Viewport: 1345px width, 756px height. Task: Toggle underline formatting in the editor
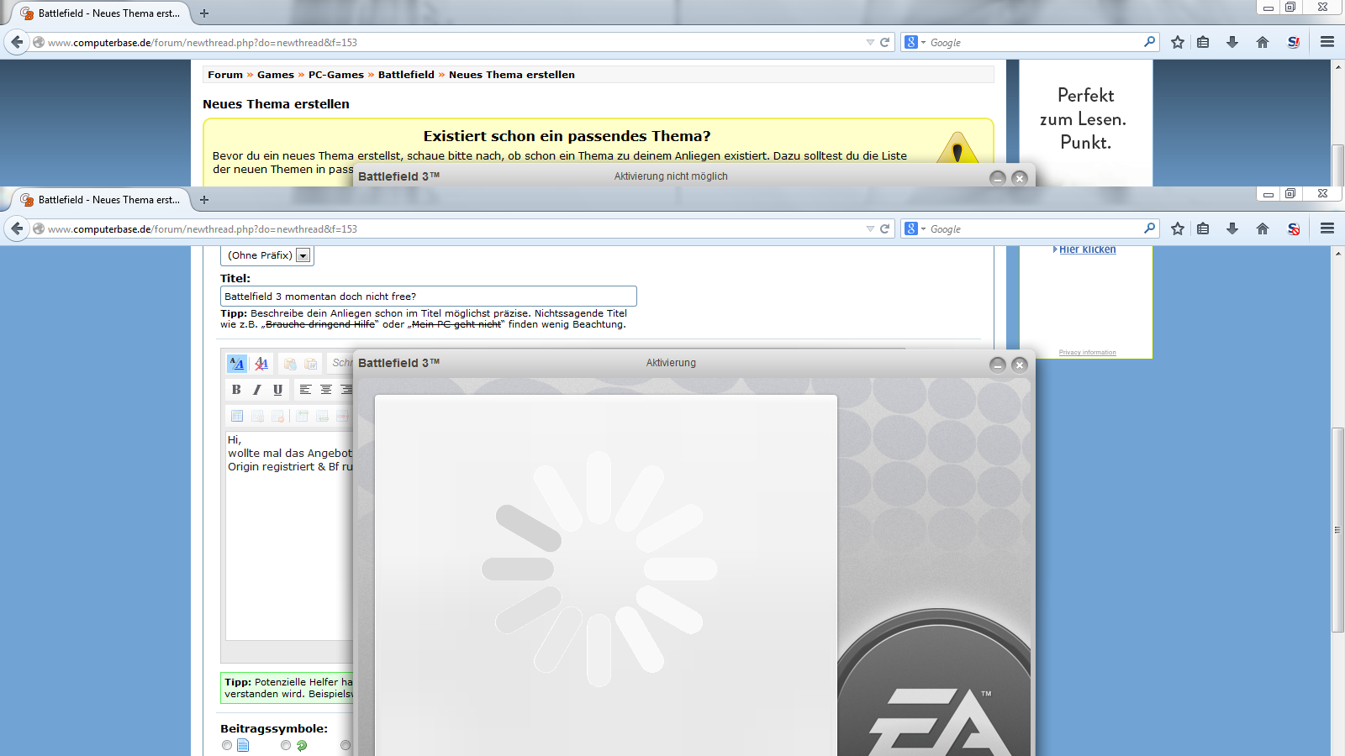[277, 390]
